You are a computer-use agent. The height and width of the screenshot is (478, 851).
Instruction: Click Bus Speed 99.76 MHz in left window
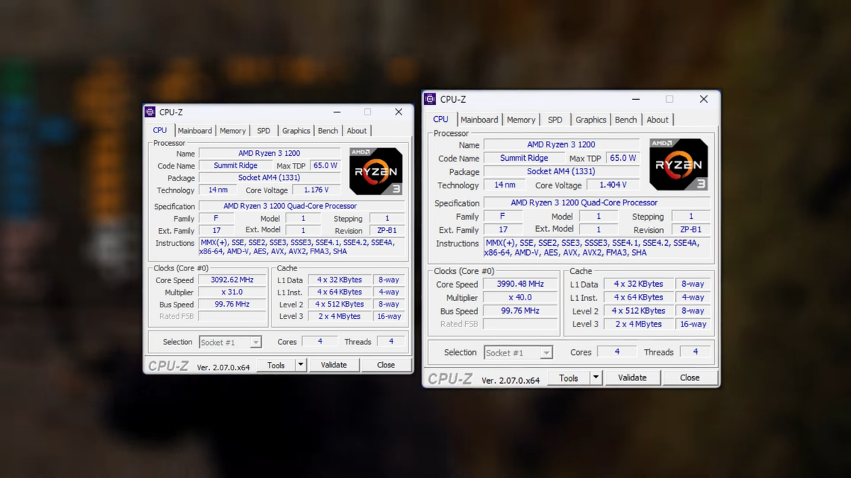(x=232, y=305)
